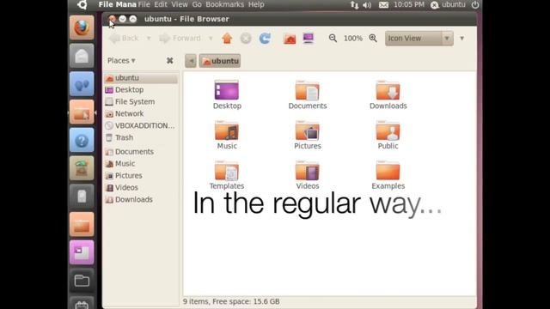Open the Places sidebar type dropdown
The image size is (550, 309).
(x=121, y=61)
